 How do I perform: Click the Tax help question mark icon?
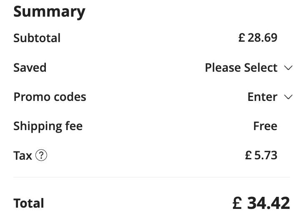(41, 156)
